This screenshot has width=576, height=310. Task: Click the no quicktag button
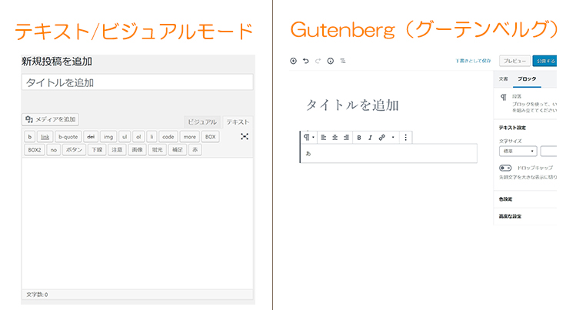point(54,150)
